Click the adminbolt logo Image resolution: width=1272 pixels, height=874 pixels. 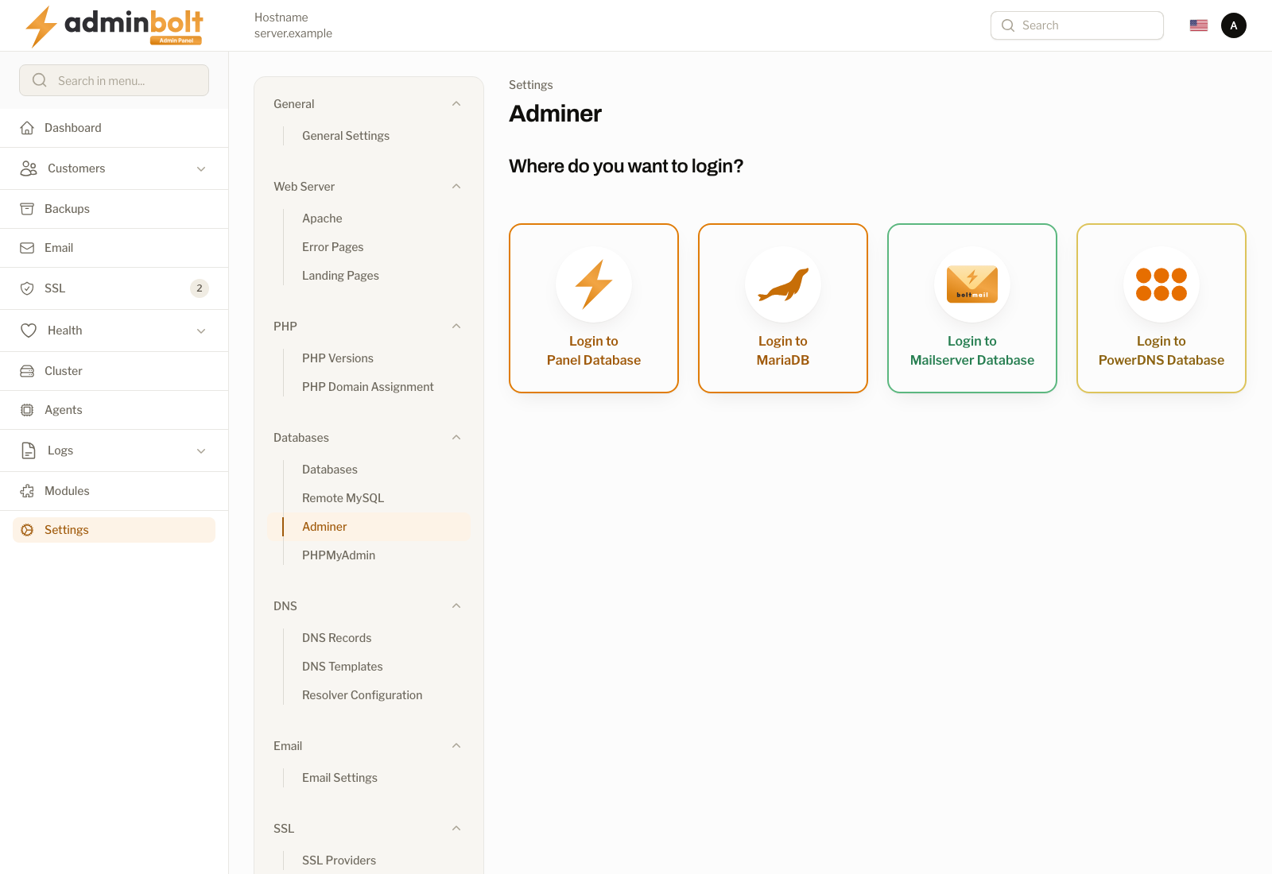(114, 26)
